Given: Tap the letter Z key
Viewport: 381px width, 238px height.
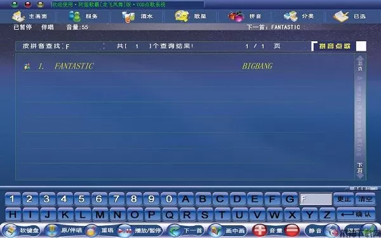Looking at the screenshot, I should (326, 215).
